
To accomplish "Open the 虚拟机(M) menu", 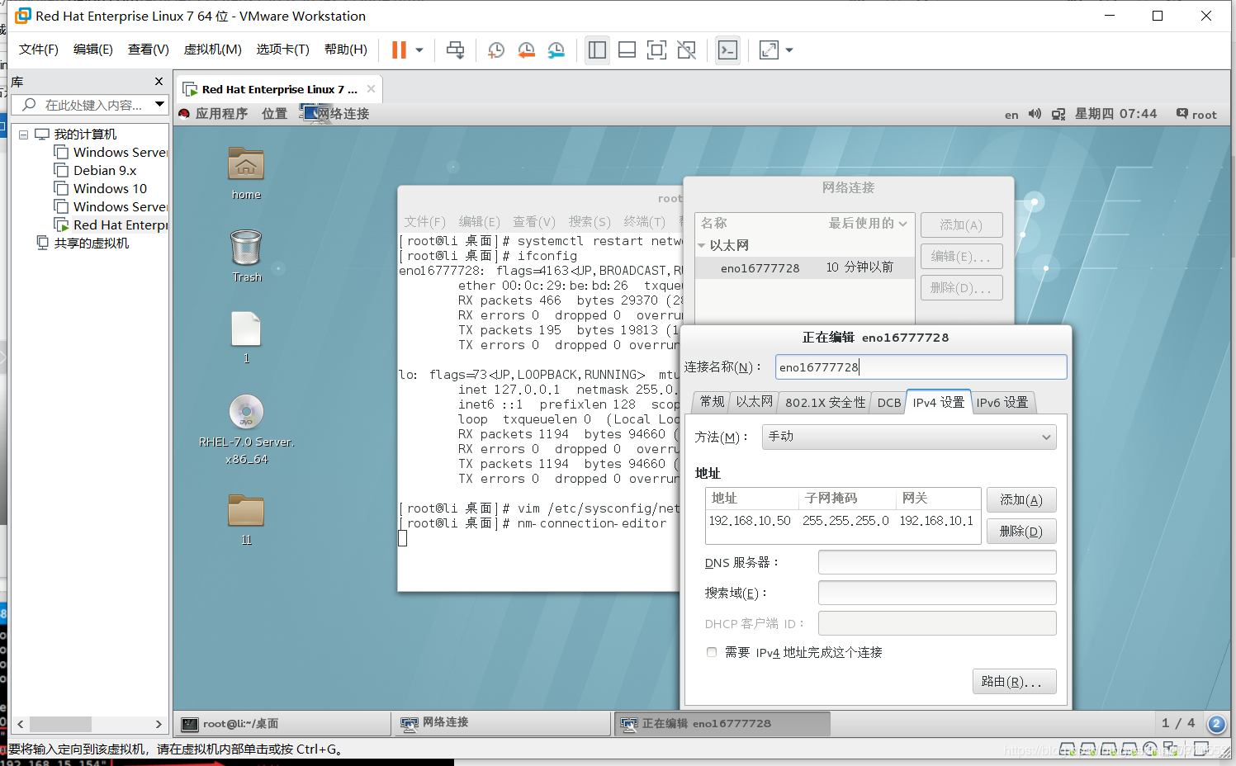I will click(x=213, y=50).
